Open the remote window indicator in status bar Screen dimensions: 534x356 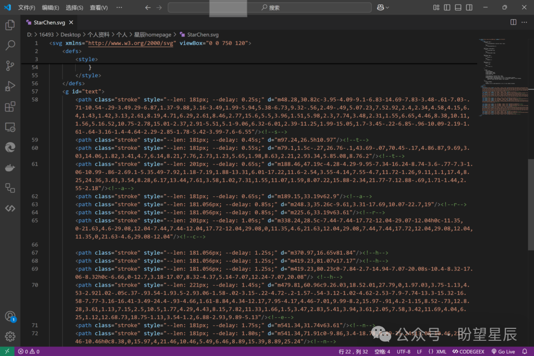7,352
